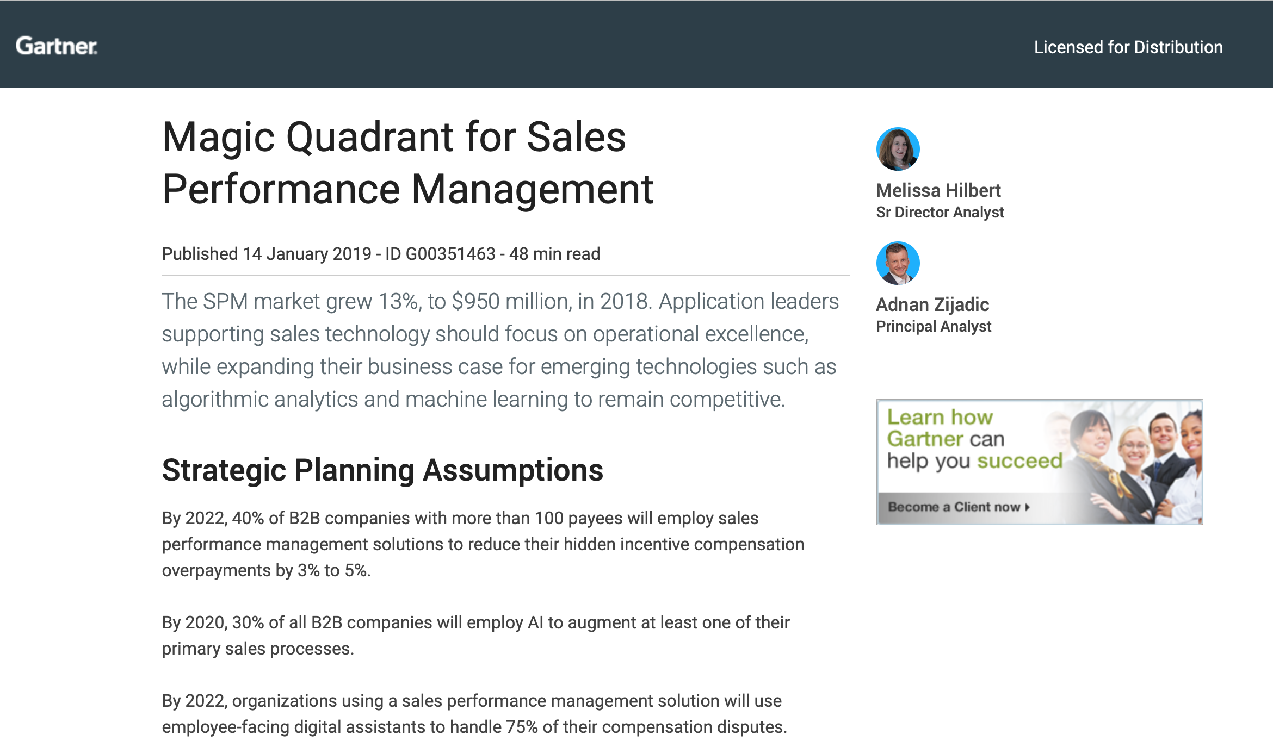The width and height of the screenshot is (1273, 747).
Task: Click the paragraph about employee-facing digital assistants
Action: pos(474,714)
